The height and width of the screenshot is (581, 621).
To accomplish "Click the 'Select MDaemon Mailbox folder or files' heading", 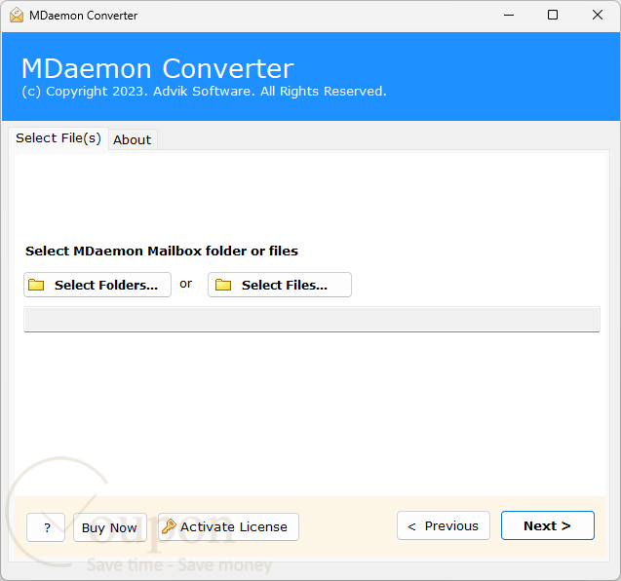I will (x=162, y=252).
